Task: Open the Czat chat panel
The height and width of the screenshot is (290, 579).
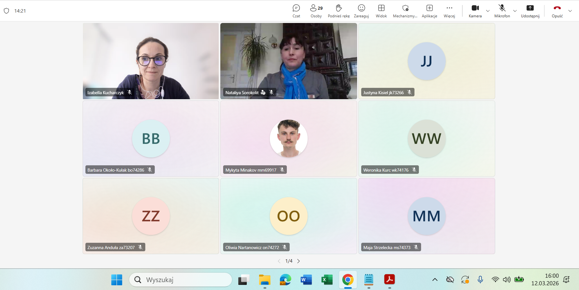Action: pos(296,11)
